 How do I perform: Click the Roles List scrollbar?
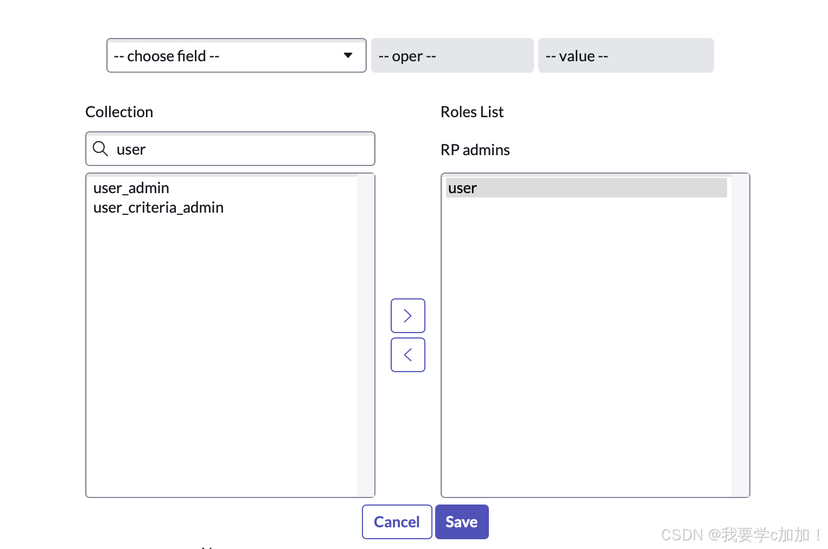[740, 335]
